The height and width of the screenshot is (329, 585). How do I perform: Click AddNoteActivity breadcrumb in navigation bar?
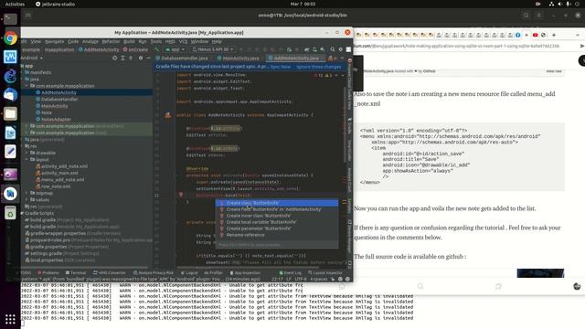pyautogui.click(x=99, y=49)
